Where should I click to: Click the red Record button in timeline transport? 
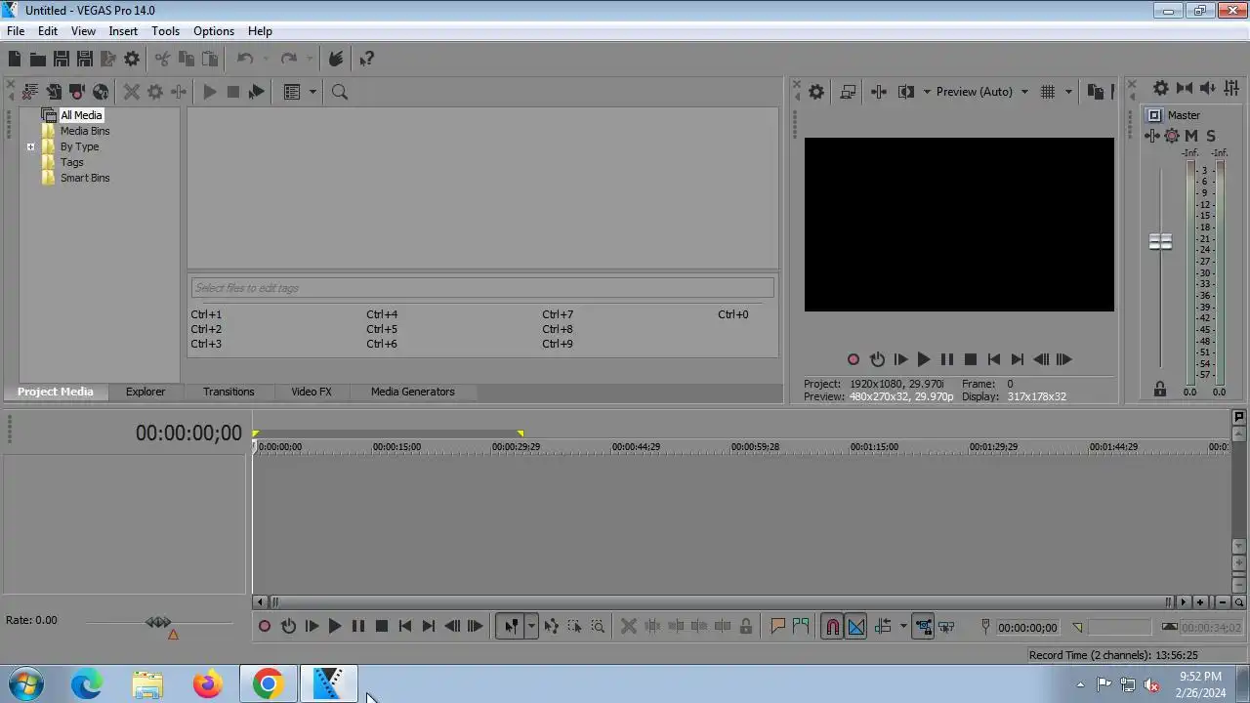pyautogui.click(x=265, y=627)
